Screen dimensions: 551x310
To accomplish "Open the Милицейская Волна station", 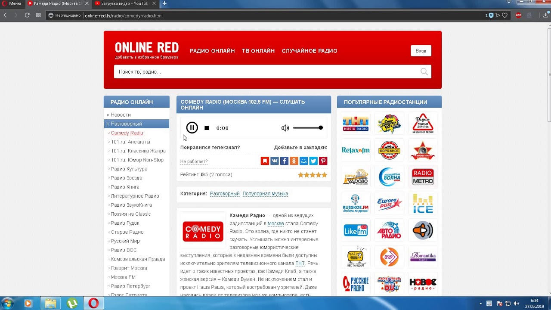I will pos(389,177).
